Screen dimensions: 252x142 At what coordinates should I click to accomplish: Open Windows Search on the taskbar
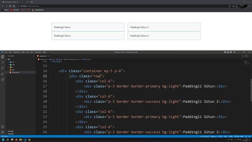[7, 140]
